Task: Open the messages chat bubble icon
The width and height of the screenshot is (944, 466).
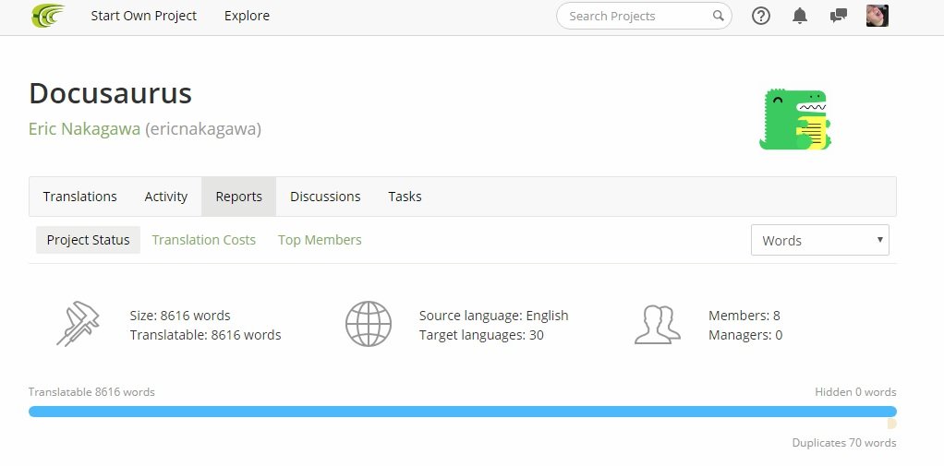Action: click(x=839, y=16)
